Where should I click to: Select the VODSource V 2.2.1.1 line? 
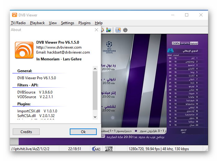35,97
